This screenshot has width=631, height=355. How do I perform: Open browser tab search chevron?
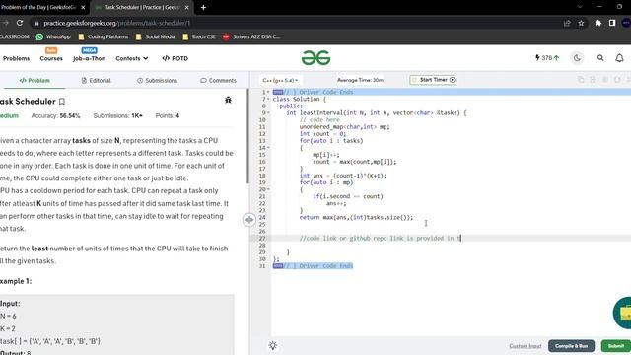point(580,7)
